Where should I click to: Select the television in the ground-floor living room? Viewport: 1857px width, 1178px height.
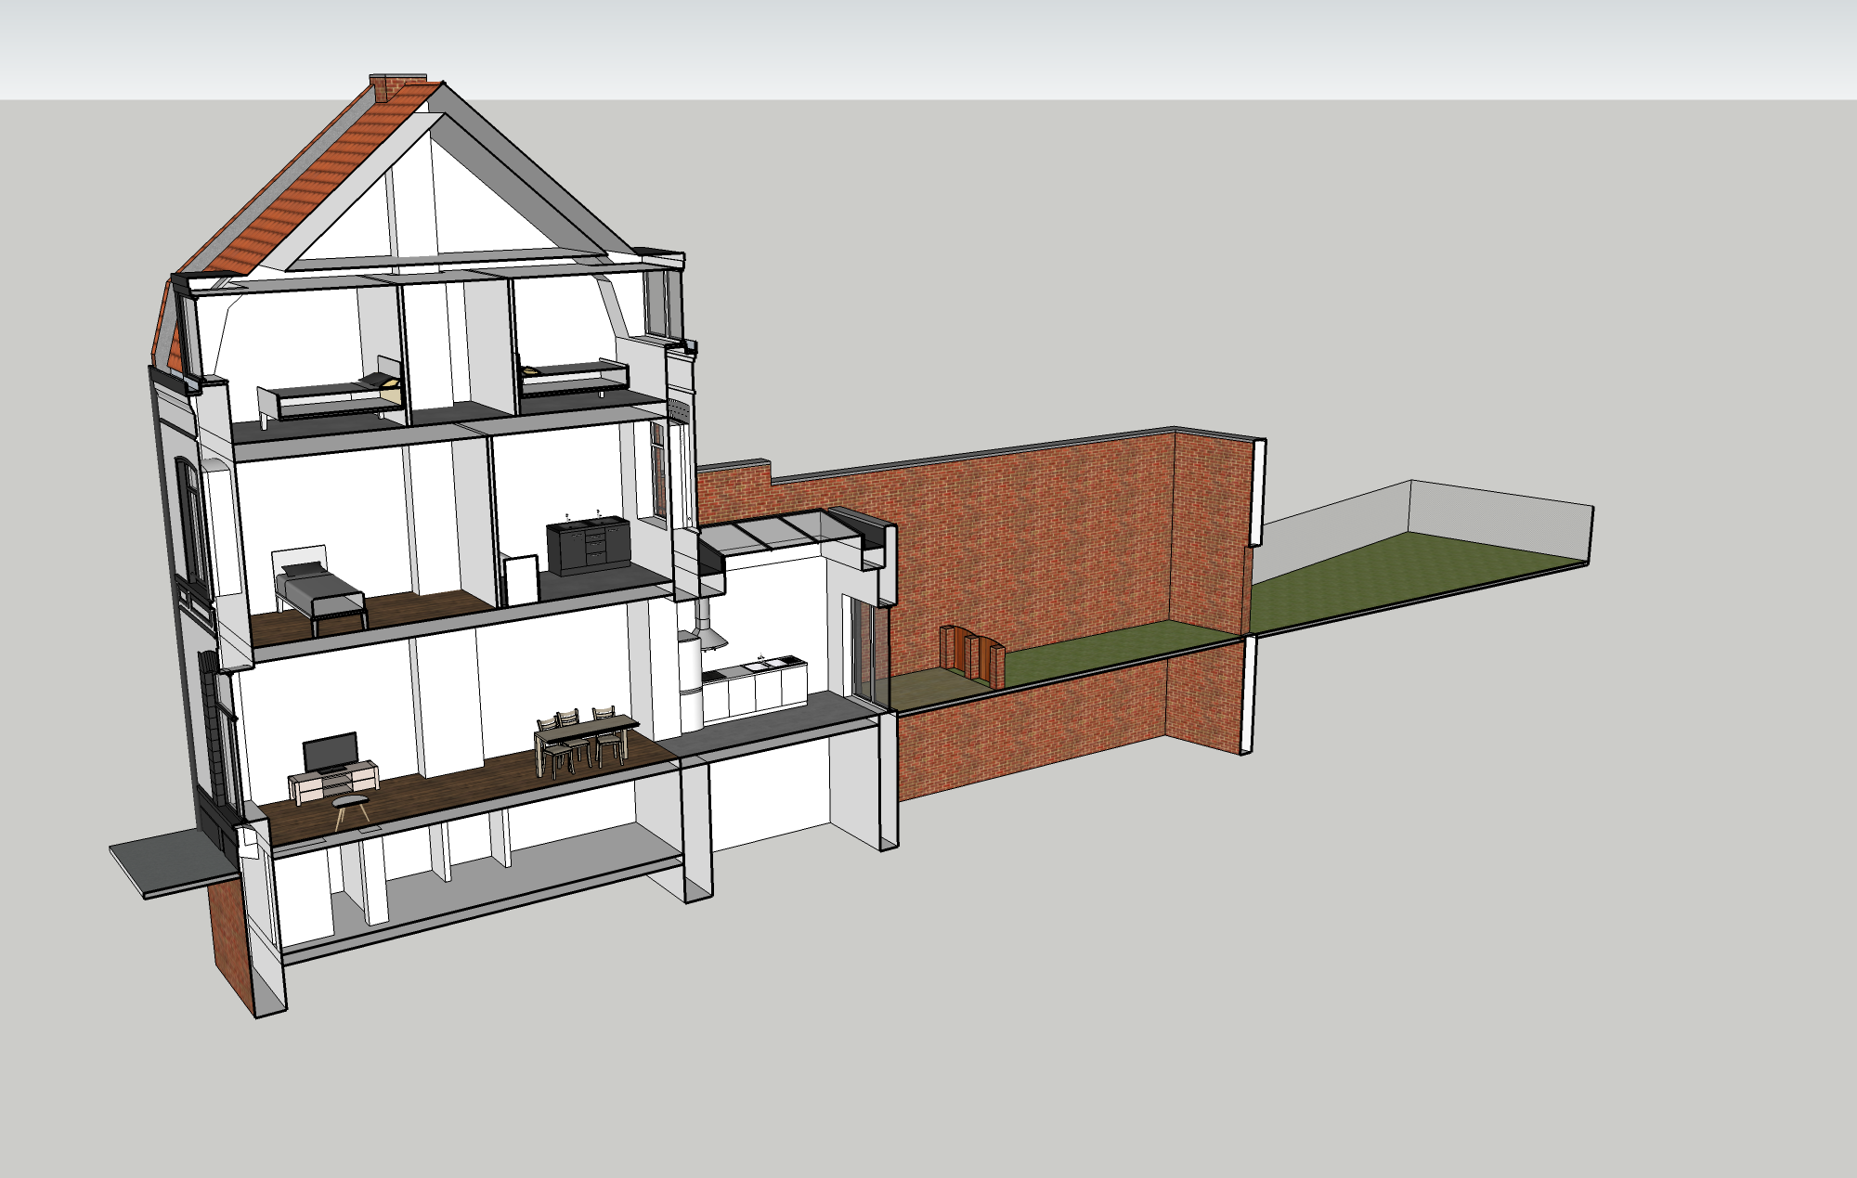click(330, 753)
